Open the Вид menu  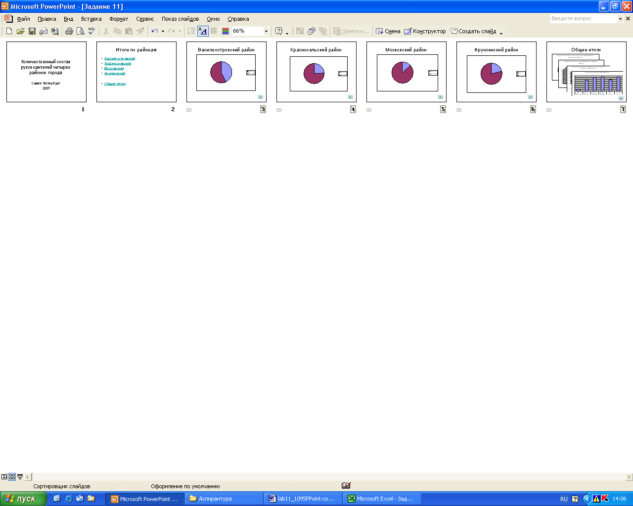tap(69, 19)
